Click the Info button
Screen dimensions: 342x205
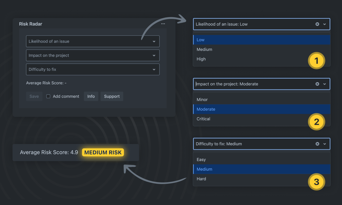tap(91, 96)
